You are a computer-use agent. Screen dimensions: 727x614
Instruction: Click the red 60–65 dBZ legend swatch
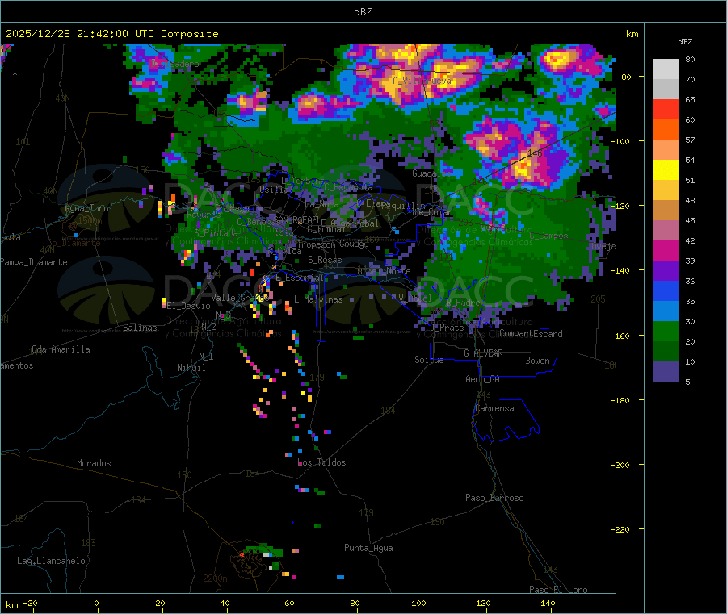tap(666, 109)
